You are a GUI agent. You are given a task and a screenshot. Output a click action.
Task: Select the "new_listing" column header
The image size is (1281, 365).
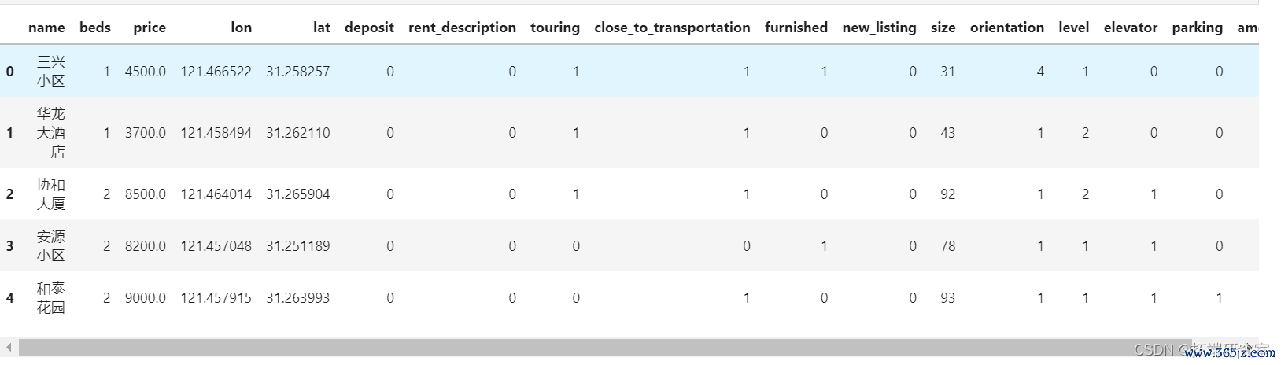point(879,28)
